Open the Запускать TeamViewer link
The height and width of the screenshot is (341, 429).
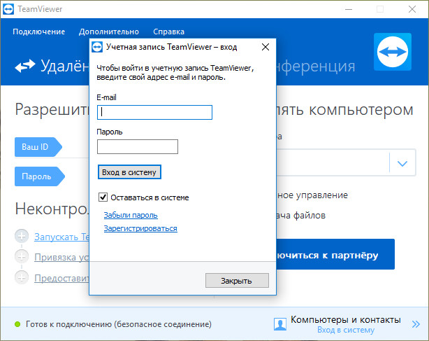click(61, 237)
